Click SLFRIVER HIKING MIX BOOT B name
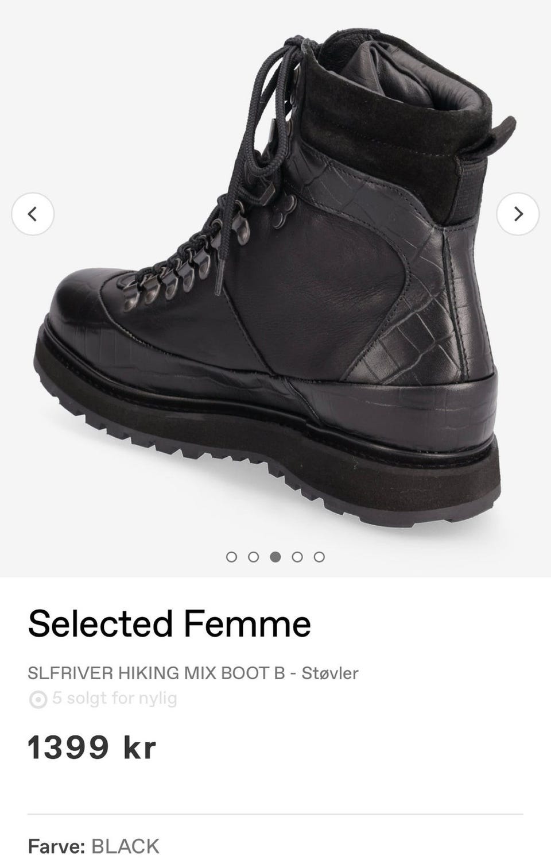 [157, 673]
